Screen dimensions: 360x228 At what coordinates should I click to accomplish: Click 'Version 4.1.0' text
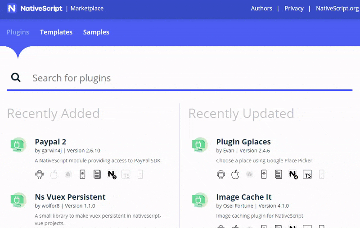pos(274,206)
